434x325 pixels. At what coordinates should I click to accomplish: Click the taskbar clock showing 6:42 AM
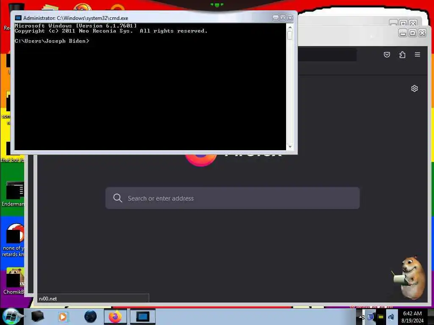pyautogui.click(x=412, y=317)
